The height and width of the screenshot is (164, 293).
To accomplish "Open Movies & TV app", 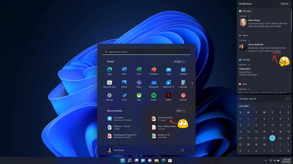I will [168, 84].
